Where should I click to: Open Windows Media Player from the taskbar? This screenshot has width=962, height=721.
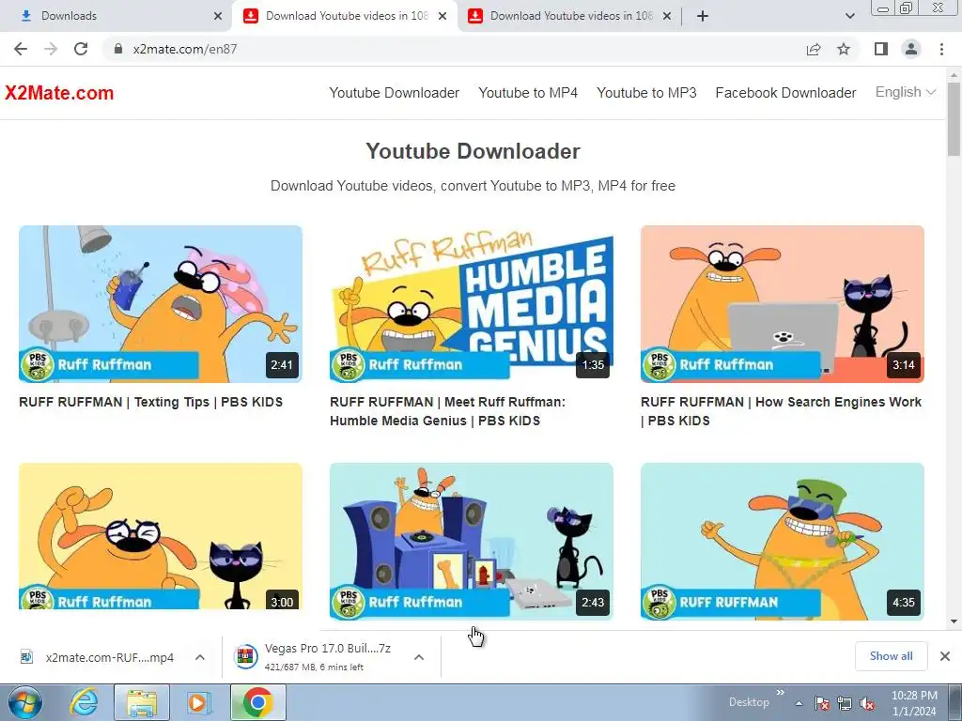[197, 702]
